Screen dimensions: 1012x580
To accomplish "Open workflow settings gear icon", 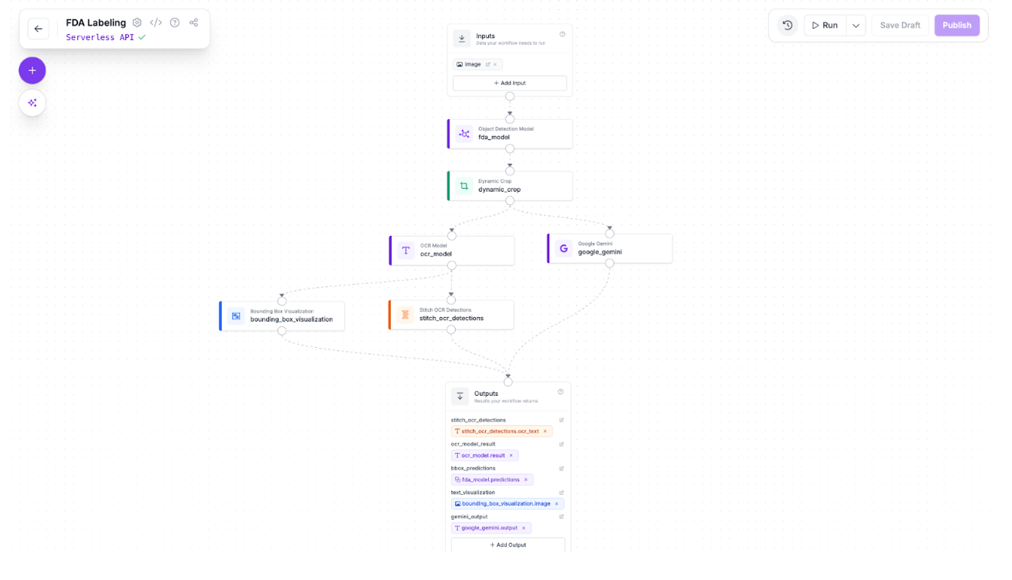I will (x=137, y=22).
